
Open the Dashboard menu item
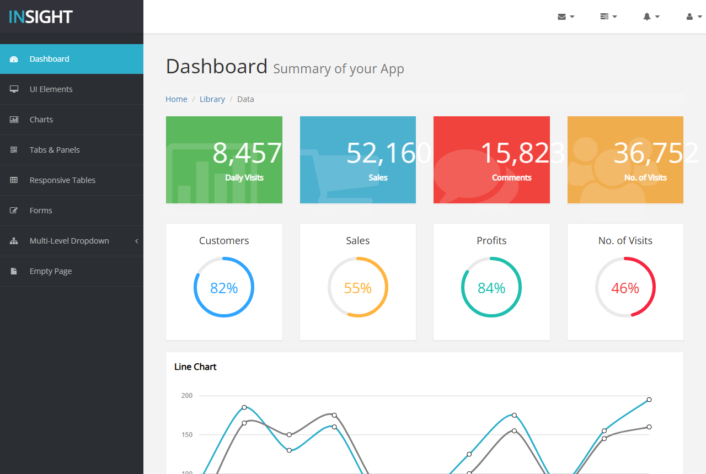coord(72,59)
